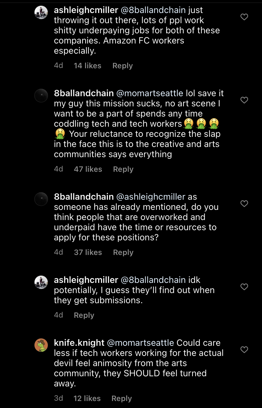Like ashleighcmiller's comment about Amazon FC workers
262x408 pixels.
pos(244,17)
